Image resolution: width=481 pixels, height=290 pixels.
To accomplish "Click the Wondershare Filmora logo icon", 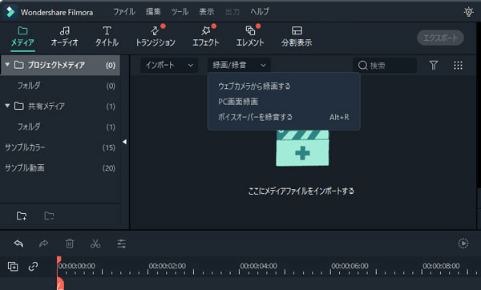I will click(10, 12).
